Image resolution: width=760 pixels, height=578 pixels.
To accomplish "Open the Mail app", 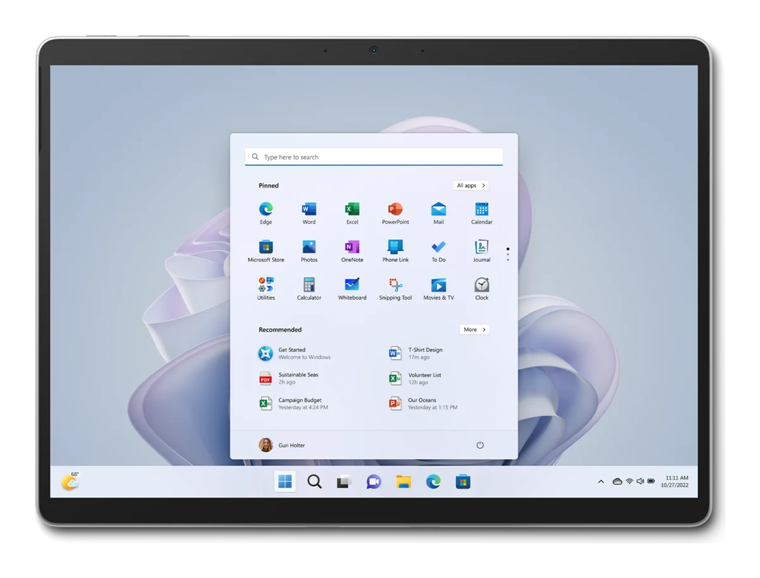I will 438,213.
